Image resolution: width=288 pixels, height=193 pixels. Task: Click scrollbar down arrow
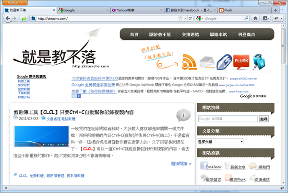(x=283, y=183)
